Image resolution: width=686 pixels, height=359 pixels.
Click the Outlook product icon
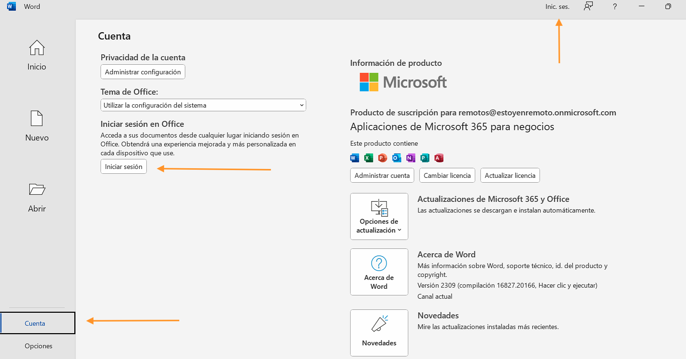[x=397, y=158]
